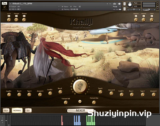The height and width of the screenshot is (126, 160).
Task: Select the 1/2X speed mode
Action: click(x=6, y=110)
